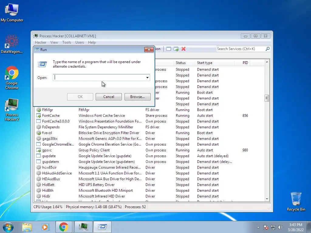Open the DataWagon desktop shortcut
The height and width of the screenshot is (233, 311).
point(12,44)
